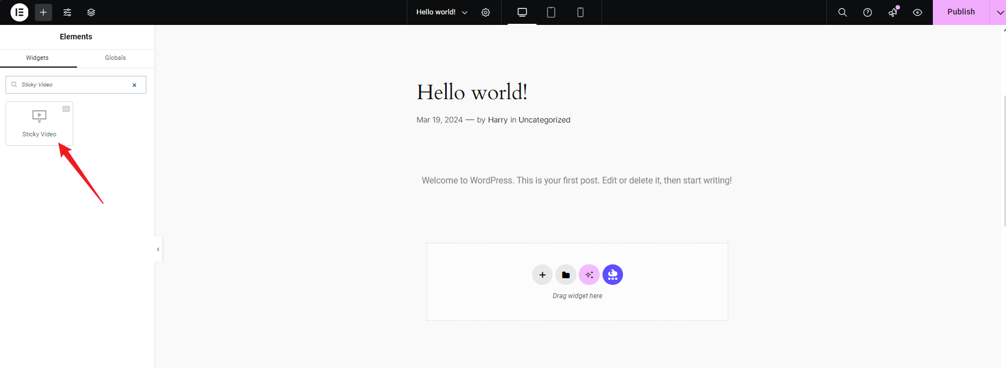Switch to desktop preview mode
This screenshot has width=1006, height=368.
click(x=522, y=12)
